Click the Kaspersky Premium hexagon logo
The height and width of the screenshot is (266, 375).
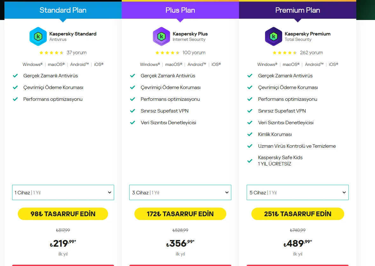pyautogui.click(x=274, y=36)
